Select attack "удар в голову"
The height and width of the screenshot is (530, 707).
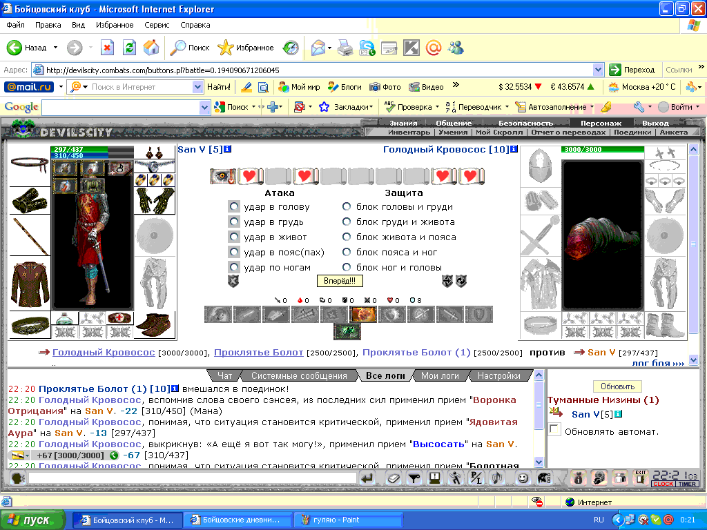point(233,207)
